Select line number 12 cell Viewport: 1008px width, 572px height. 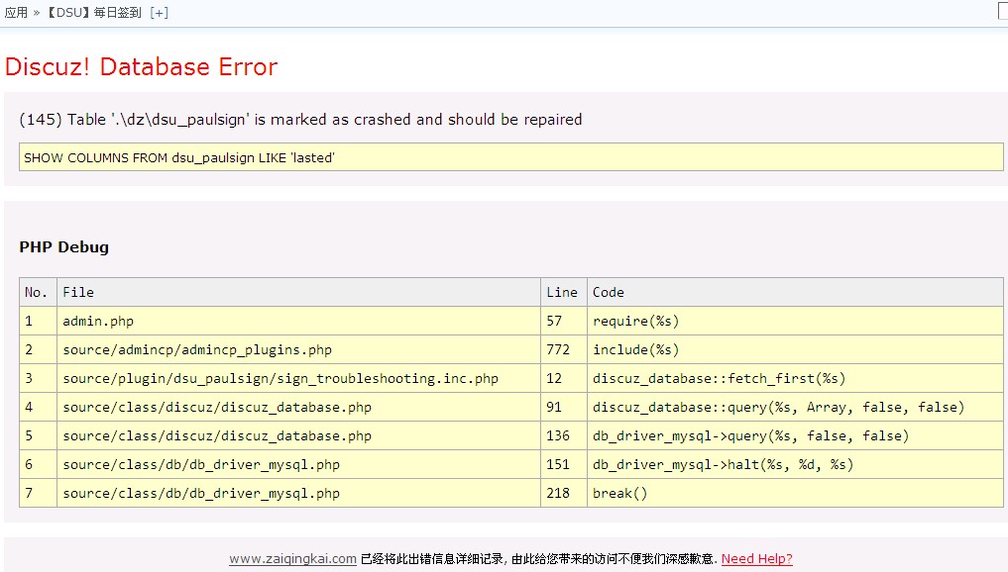564,378
